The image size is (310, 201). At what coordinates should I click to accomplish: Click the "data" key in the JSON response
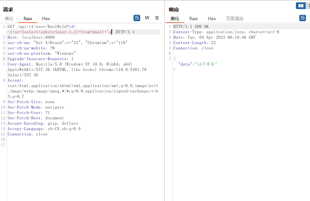(185, 64)
